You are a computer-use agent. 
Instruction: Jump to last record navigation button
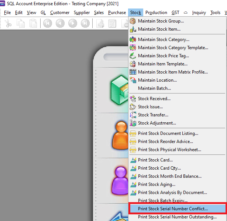[85, 24]
